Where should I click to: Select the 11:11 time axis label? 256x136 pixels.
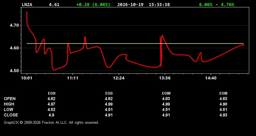[x=73, y=78]
